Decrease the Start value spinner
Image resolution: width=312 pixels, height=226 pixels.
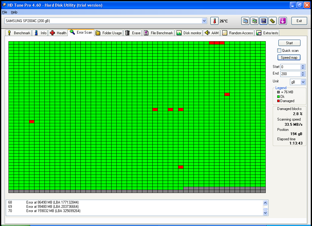[303, 68]
